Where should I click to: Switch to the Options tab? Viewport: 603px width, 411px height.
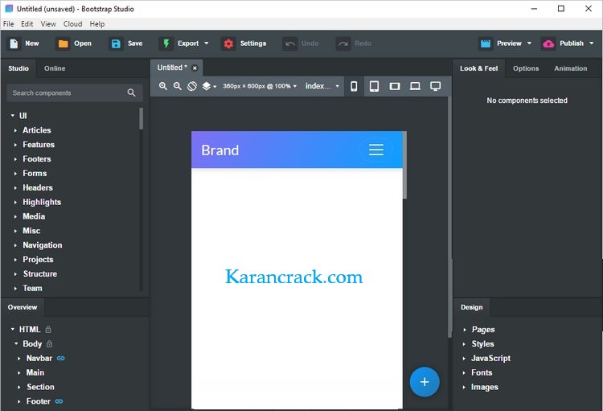pyautogui.click(x=526, y=68)
